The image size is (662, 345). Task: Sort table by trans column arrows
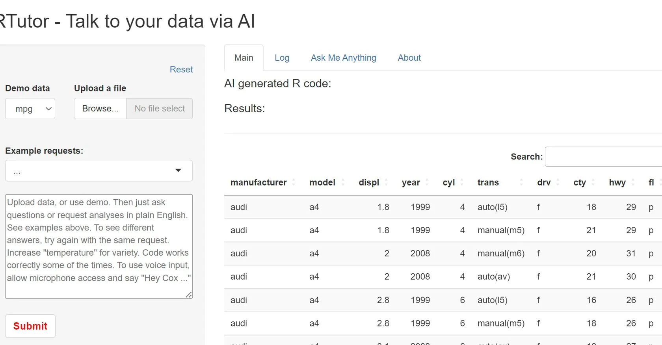(x=521, y=182)
